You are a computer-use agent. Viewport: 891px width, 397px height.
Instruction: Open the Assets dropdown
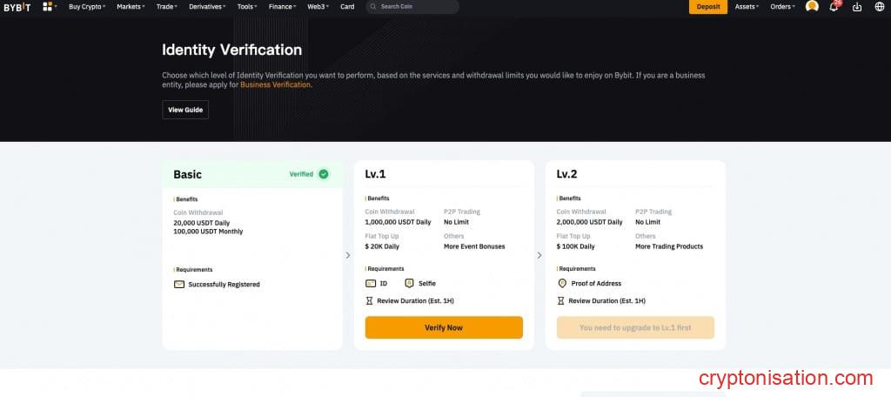(747, 7)
